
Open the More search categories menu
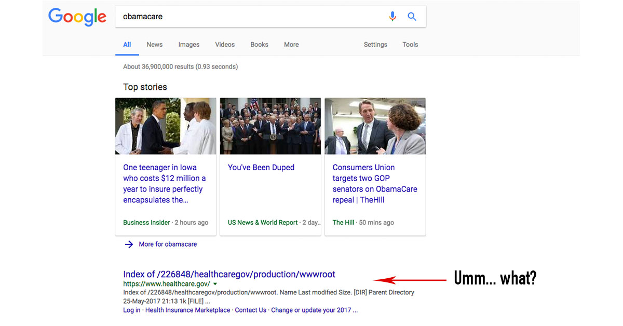[291, 45]
